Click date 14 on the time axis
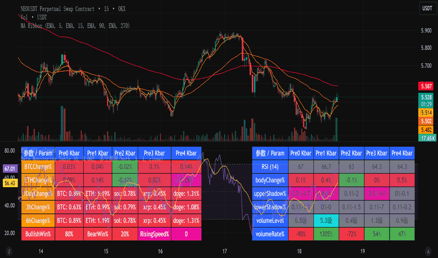 [41, 251]
